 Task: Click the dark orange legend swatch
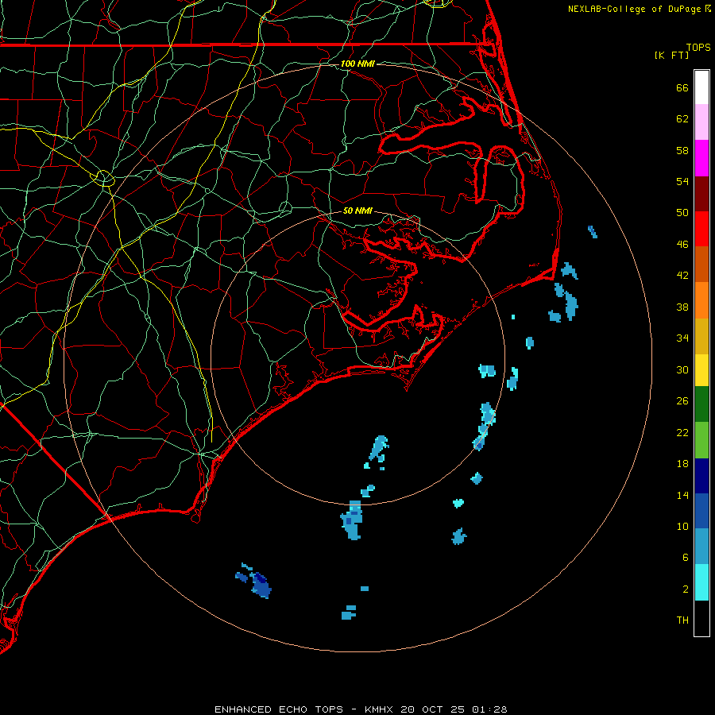701,264
